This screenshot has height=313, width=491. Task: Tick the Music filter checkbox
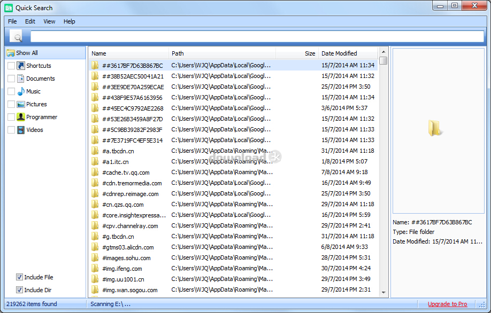click(x=11, y=91)
